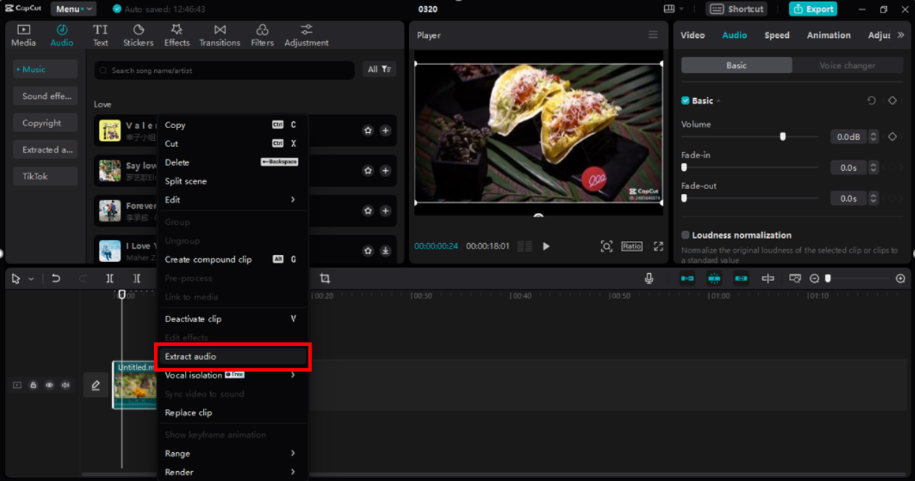Adjust the Volume slider handle
Viewport: 915px width, 481px height.
tap(783, 137)
